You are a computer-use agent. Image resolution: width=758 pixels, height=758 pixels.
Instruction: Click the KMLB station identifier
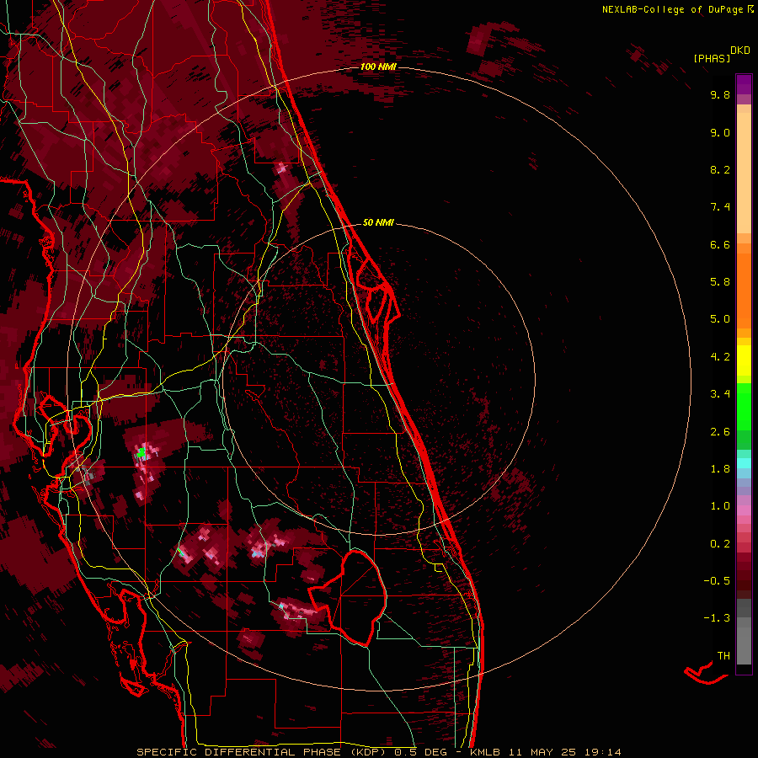[485, 752]
